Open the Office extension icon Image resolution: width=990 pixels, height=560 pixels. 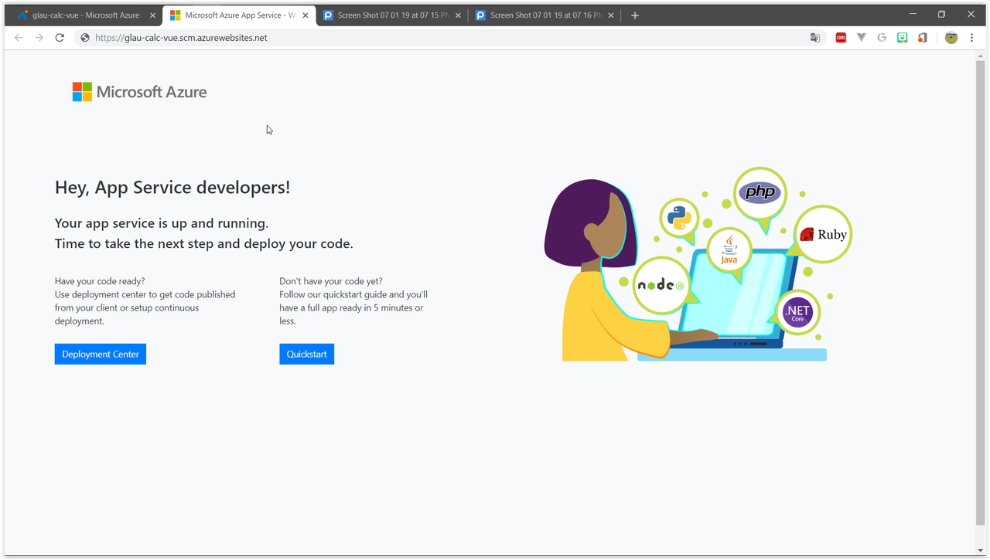tap(923, 37)
